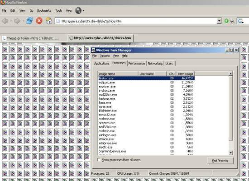This screenshot has height=181, width=249.
Task: Open the Firefox Edit menu
Action: [x=13, y=11]
